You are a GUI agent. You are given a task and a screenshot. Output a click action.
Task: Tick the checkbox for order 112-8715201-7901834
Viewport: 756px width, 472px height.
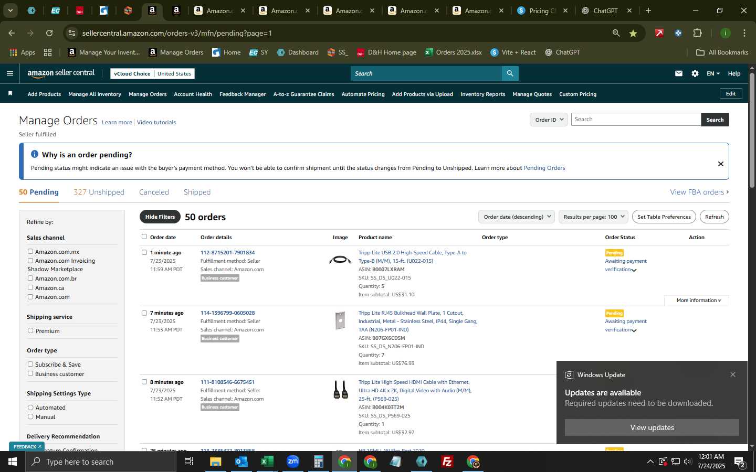[144, 252]
